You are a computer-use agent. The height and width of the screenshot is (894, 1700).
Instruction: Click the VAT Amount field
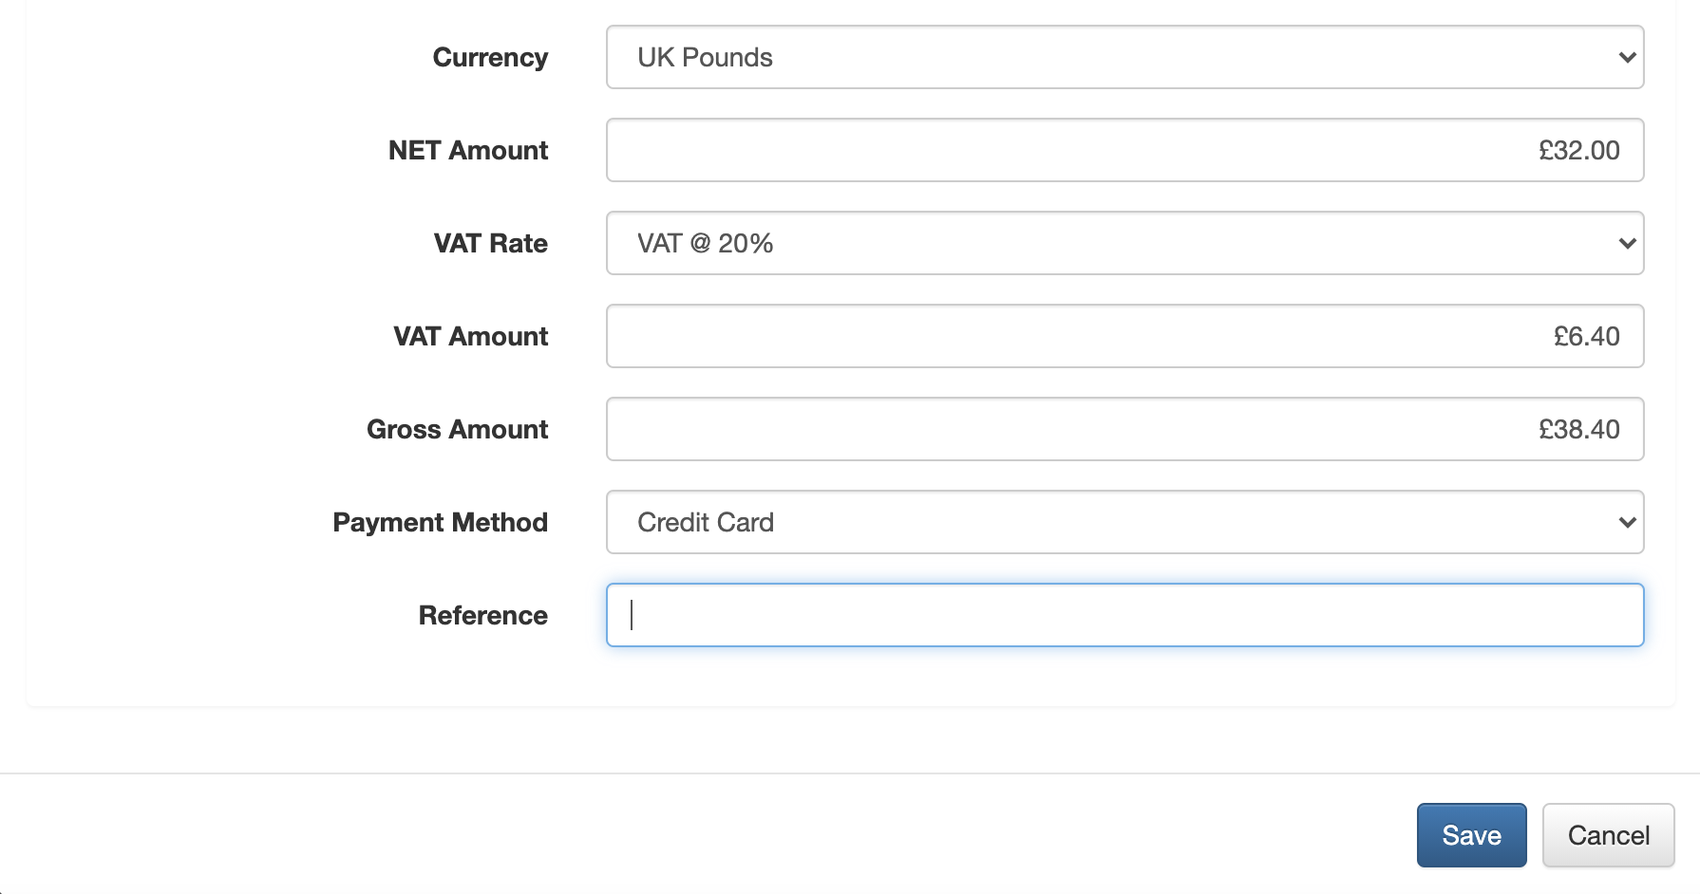1124,336
